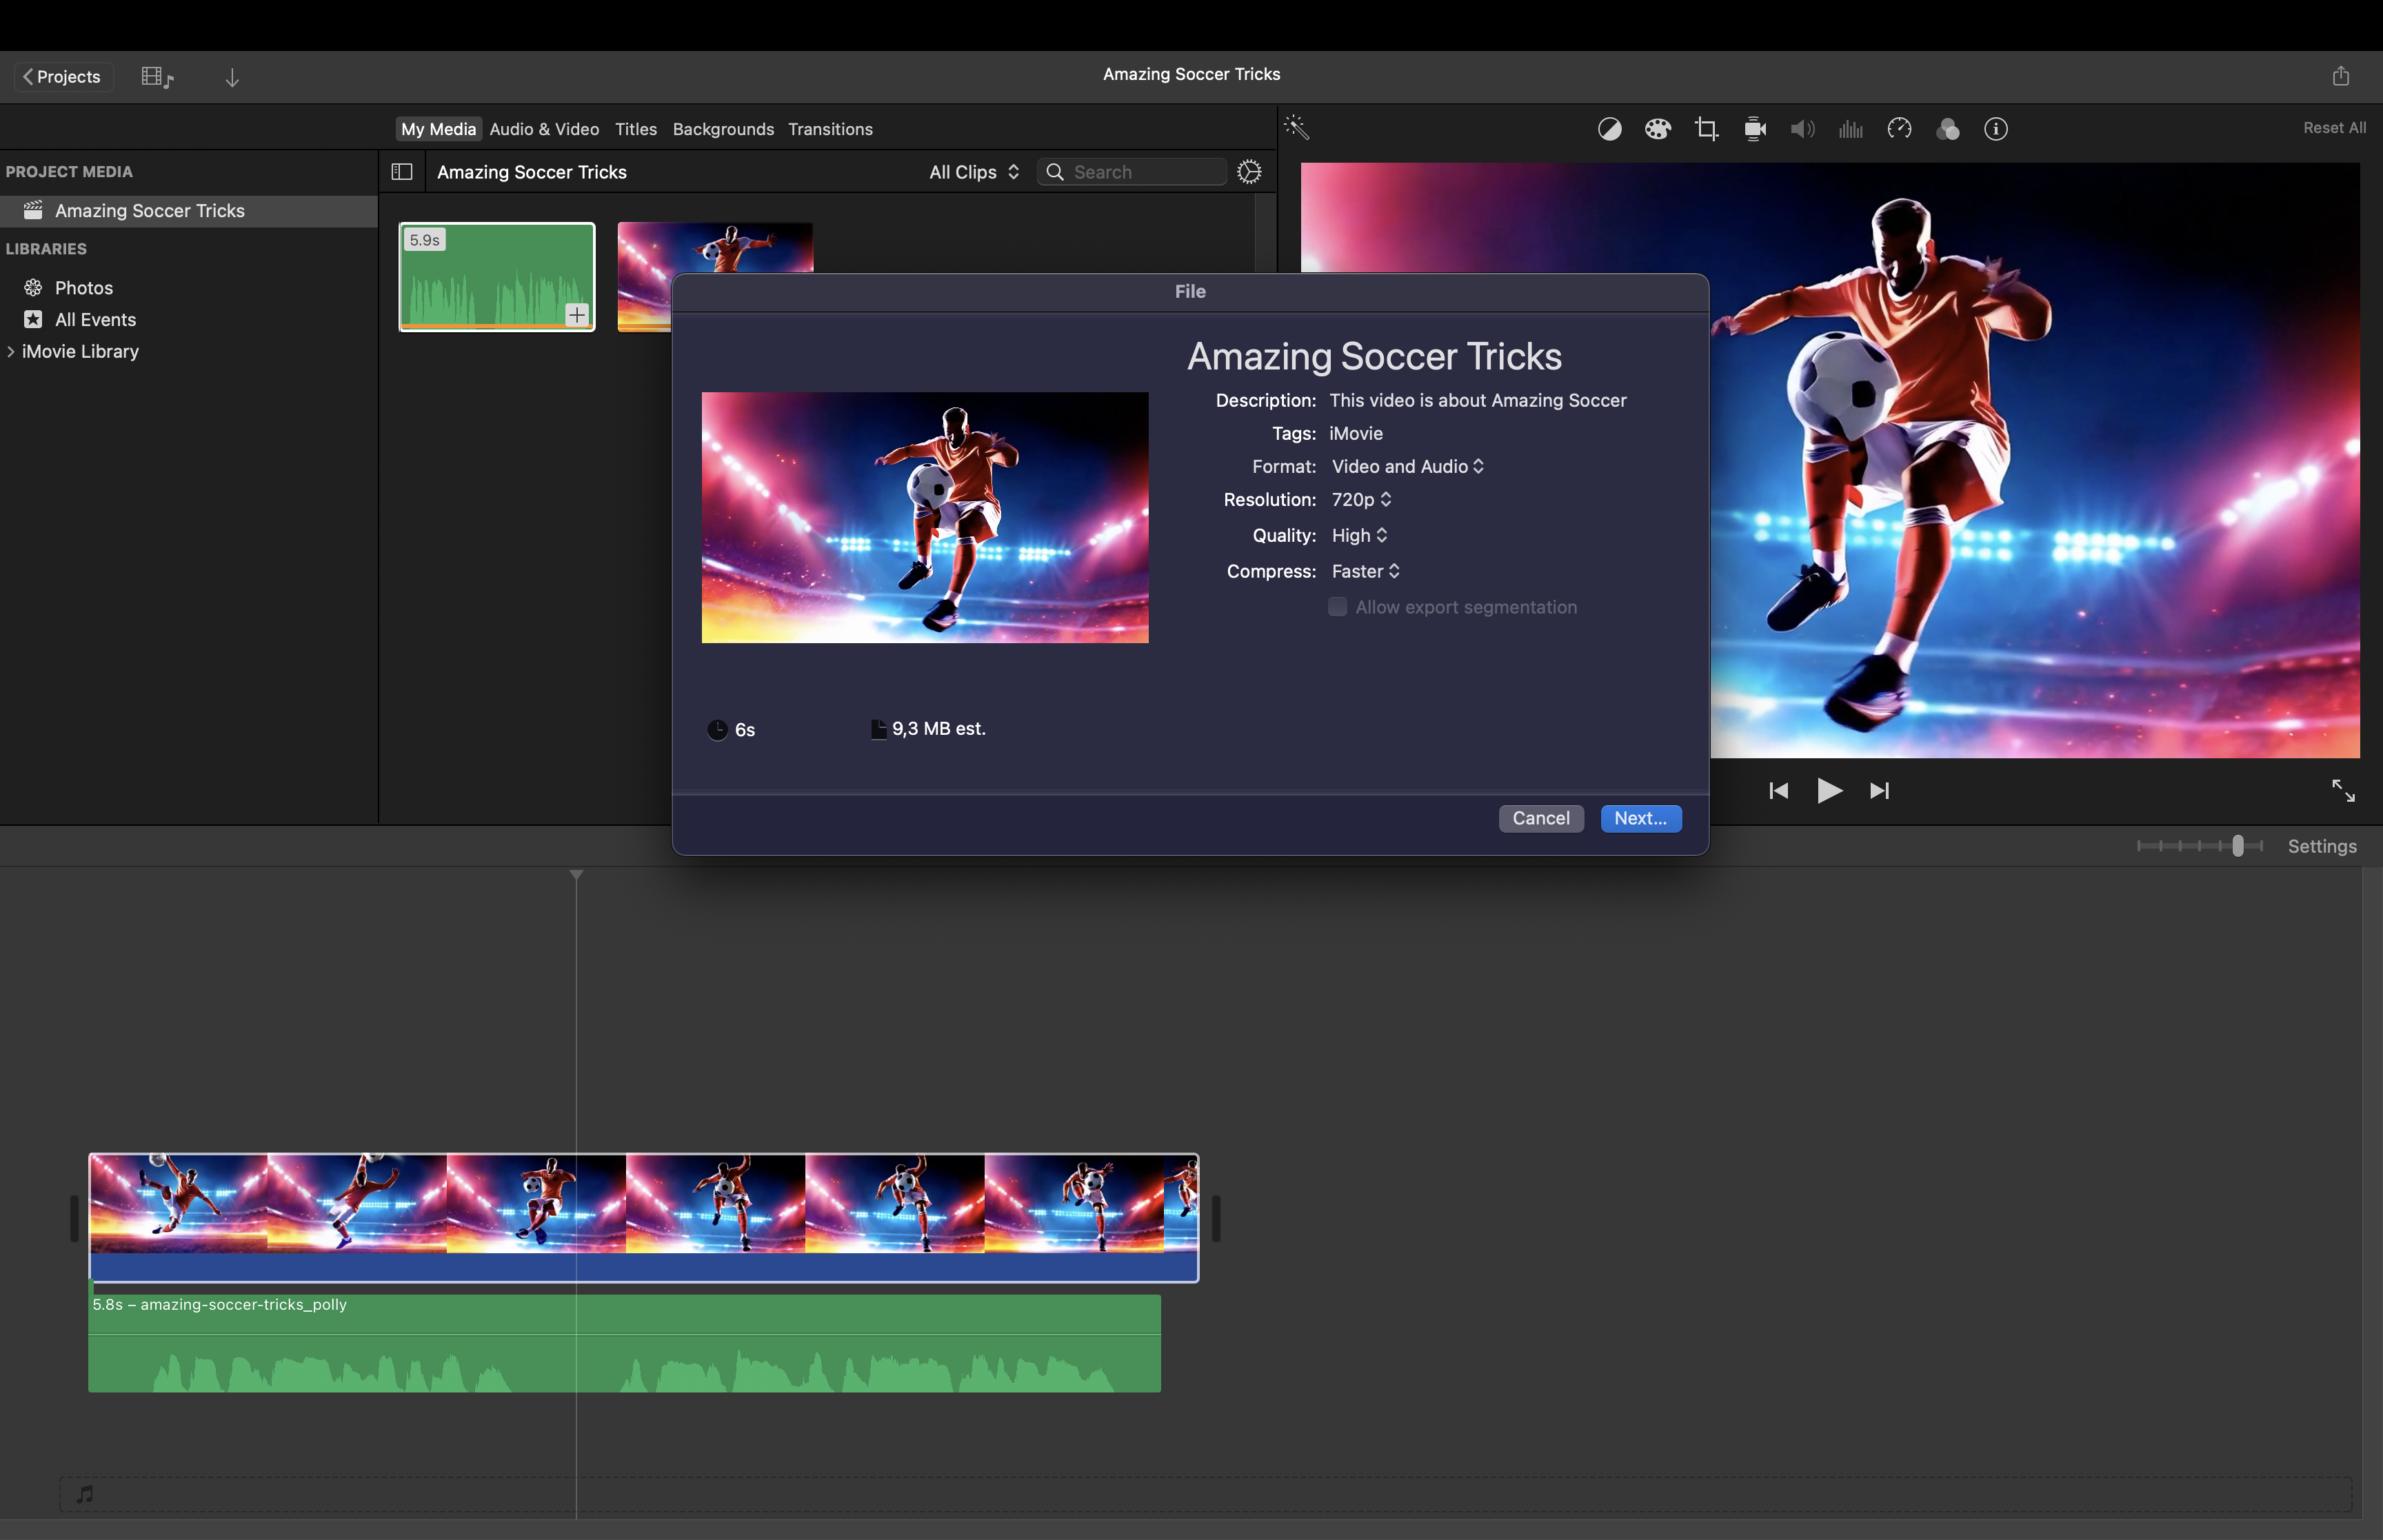The image size is (2383, 1540).
Task: Click the left trim handle of timeline clip
Action: (74, 1218)
